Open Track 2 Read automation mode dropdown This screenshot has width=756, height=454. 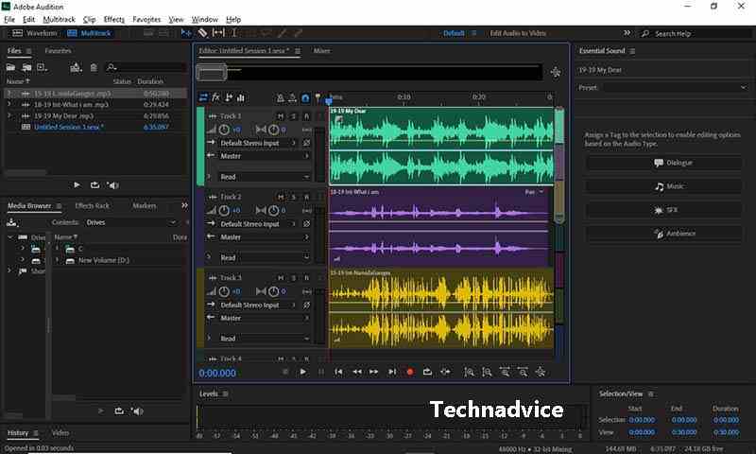click(265, 257)
